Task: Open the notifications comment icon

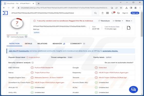Action: (113, 13)
